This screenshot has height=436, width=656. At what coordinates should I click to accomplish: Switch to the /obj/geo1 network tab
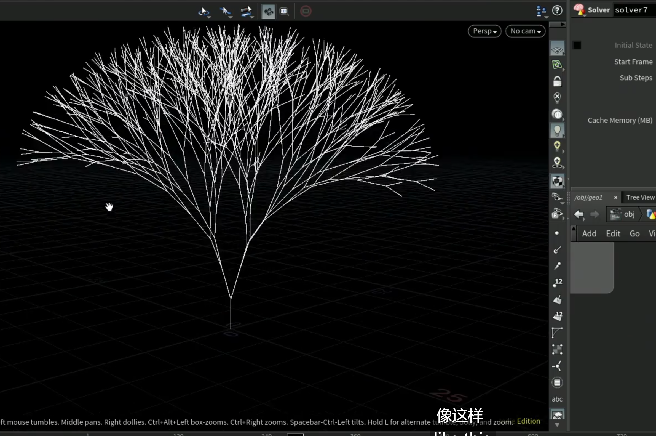588,197
